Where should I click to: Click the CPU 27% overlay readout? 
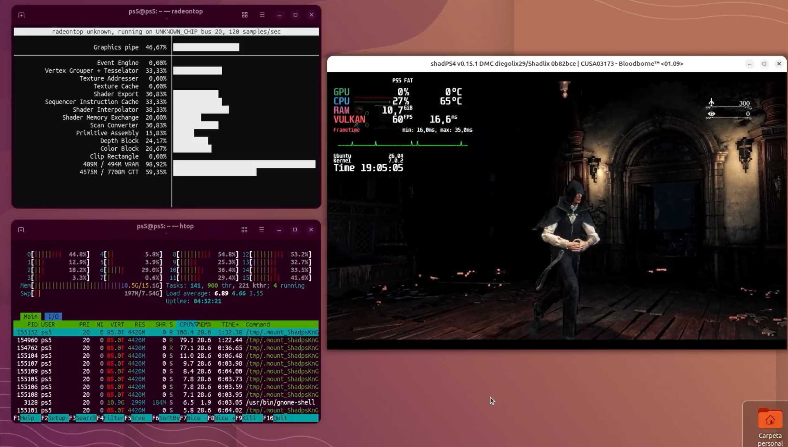[x=371, y=101]
